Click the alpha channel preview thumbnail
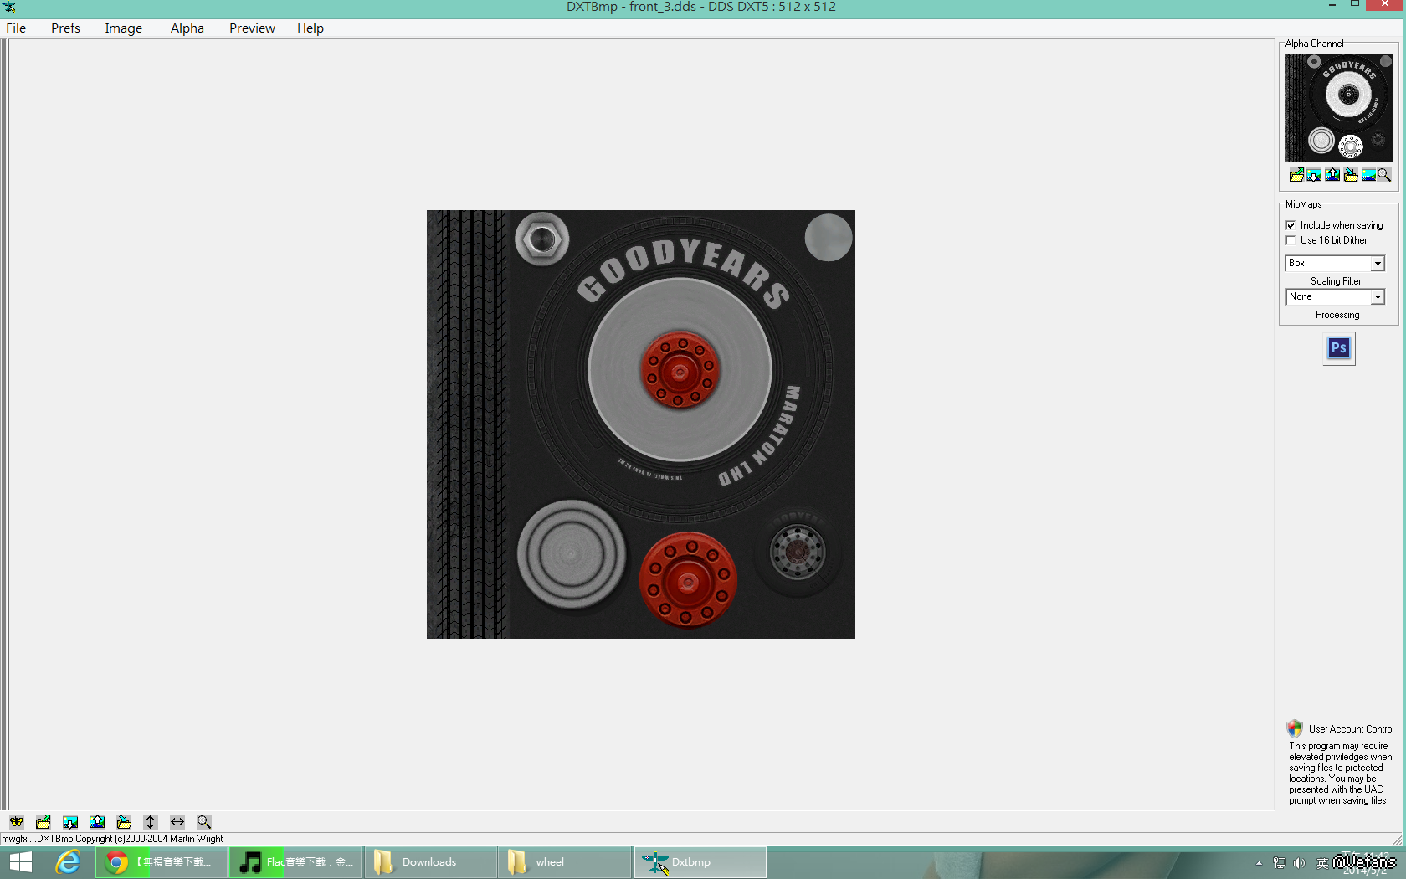The width and height of the screenshot is (1406, 879). tap(1339, 108)
